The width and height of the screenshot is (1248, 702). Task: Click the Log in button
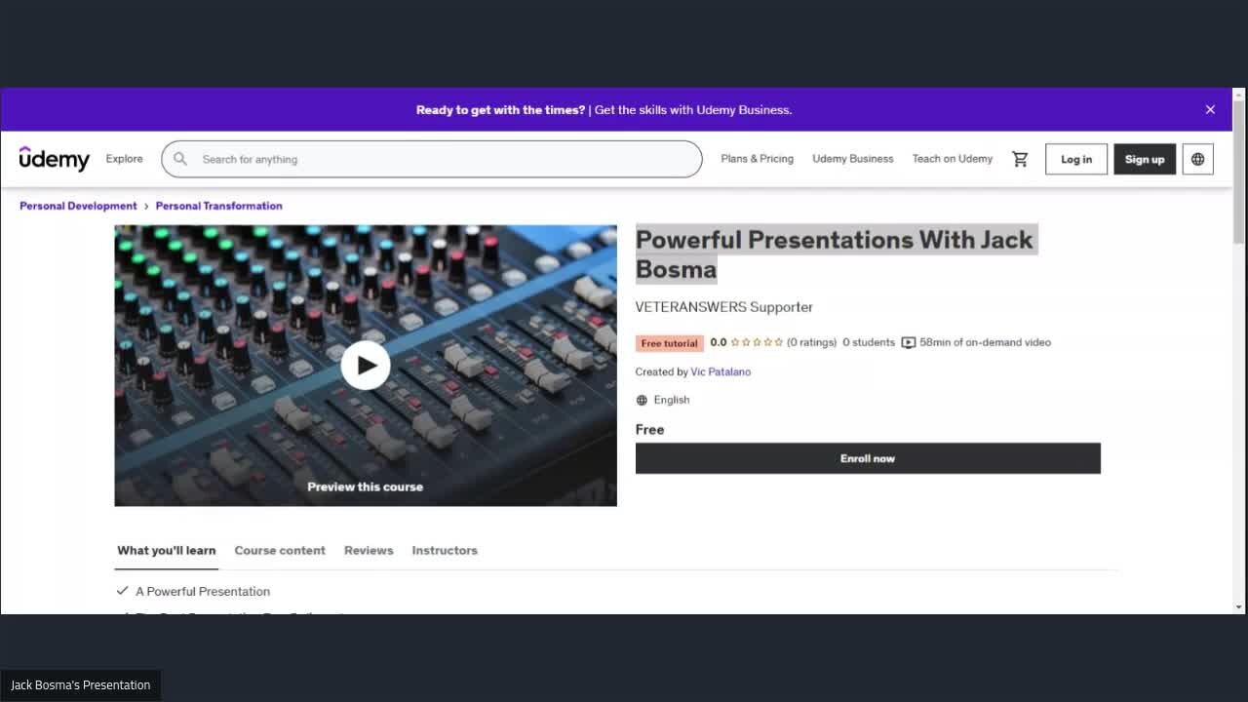(1076, 159)
